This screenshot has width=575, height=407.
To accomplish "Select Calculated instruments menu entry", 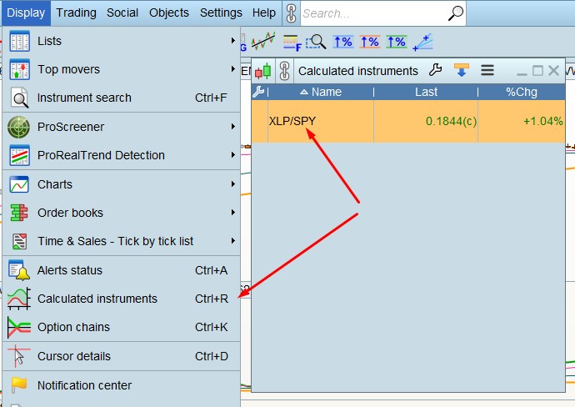I will [x=121, y=299].
